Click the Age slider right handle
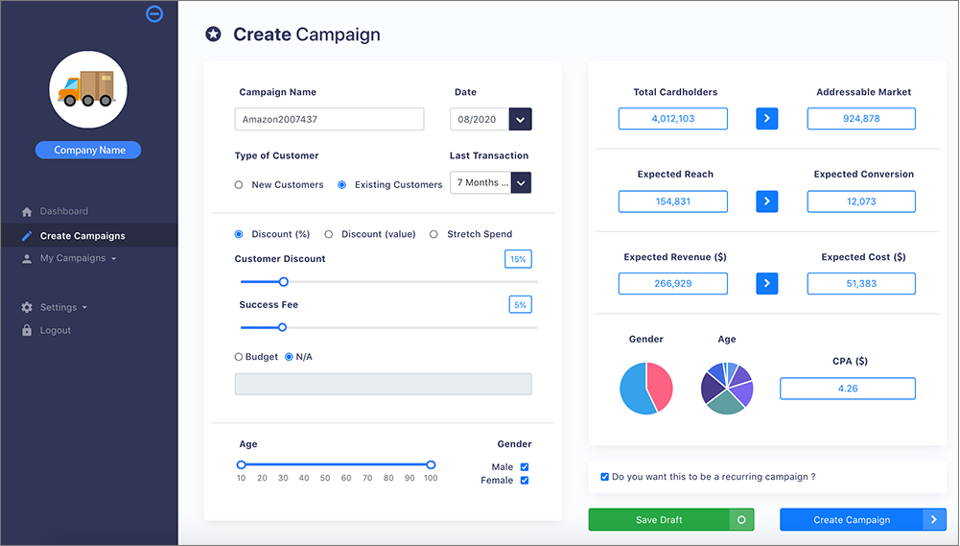 point(431,464)
